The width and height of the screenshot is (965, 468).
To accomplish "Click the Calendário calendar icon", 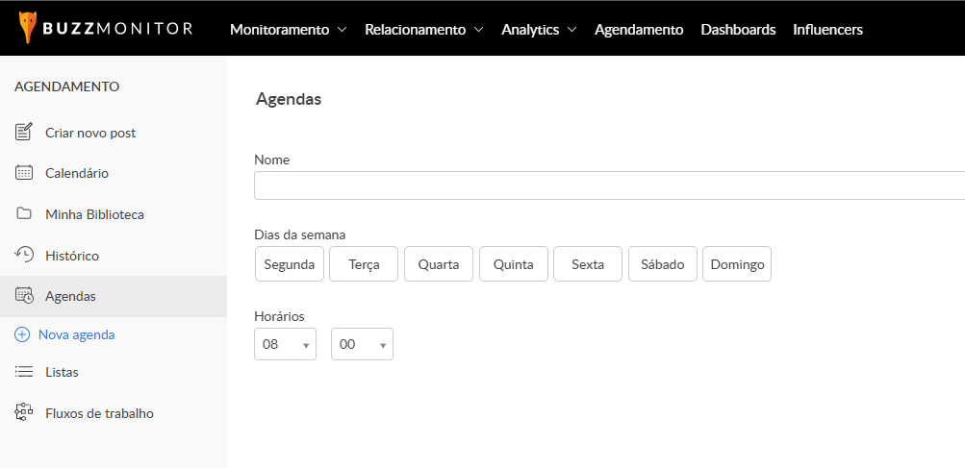I will pyautogui.click(x=24, y=173).
